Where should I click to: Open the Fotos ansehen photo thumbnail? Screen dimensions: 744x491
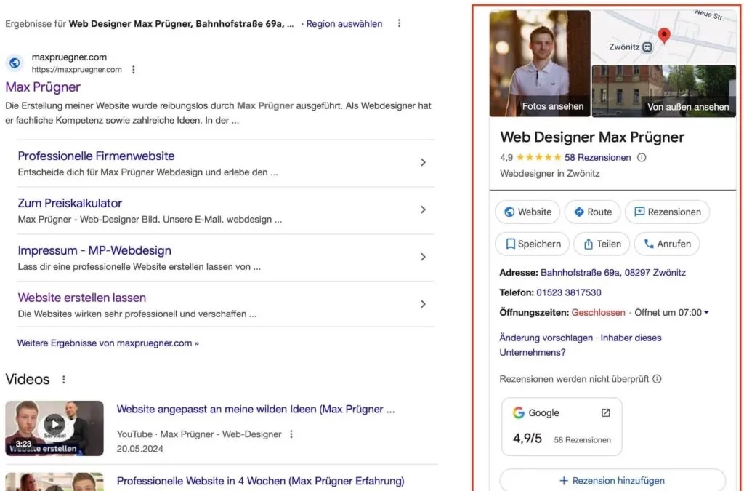(540, 63)
